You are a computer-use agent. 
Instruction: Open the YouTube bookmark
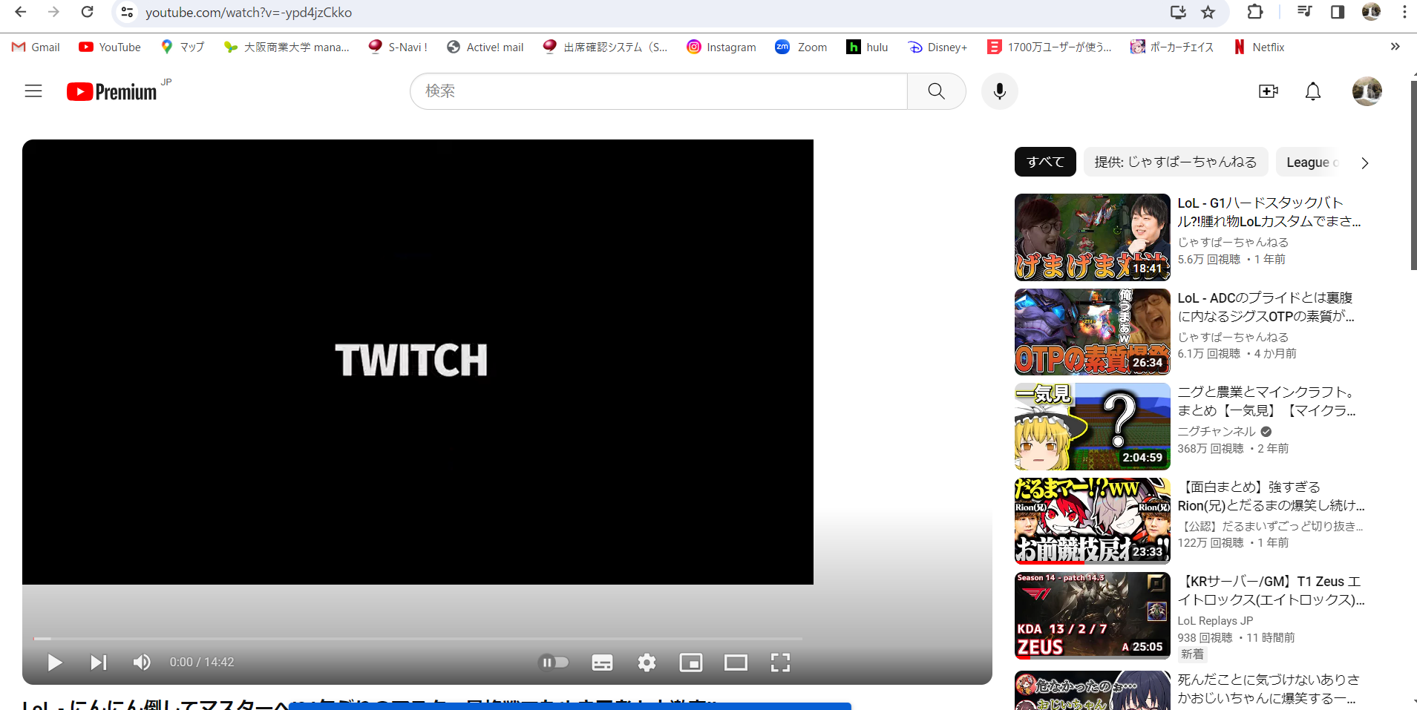(x=110, y=47)
